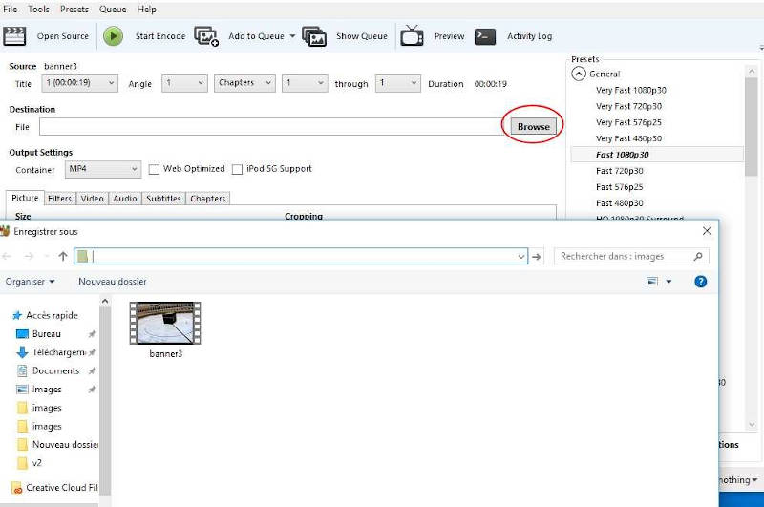Open the end chapter dropdown after through
This screenshot has height=507, width=764.
397,83
